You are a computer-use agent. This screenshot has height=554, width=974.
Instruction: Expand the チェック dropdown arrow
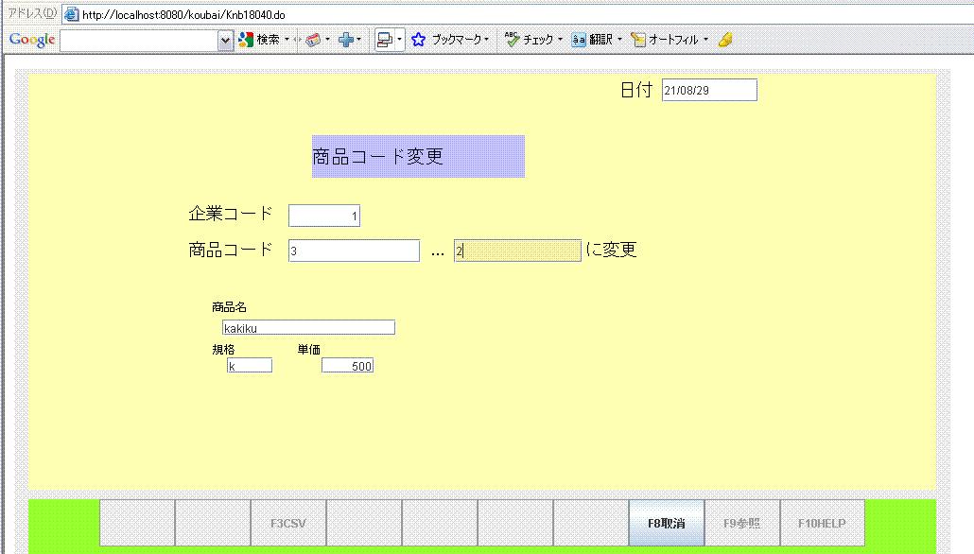click(x=561, y=40)
